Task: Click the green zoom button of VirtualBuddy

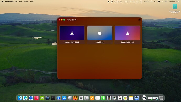Action: [64, 20]
